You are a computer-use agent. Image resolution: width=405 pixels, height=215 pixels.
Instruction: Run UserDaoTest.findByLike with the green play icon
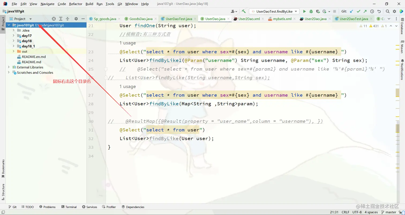[304, 11]
